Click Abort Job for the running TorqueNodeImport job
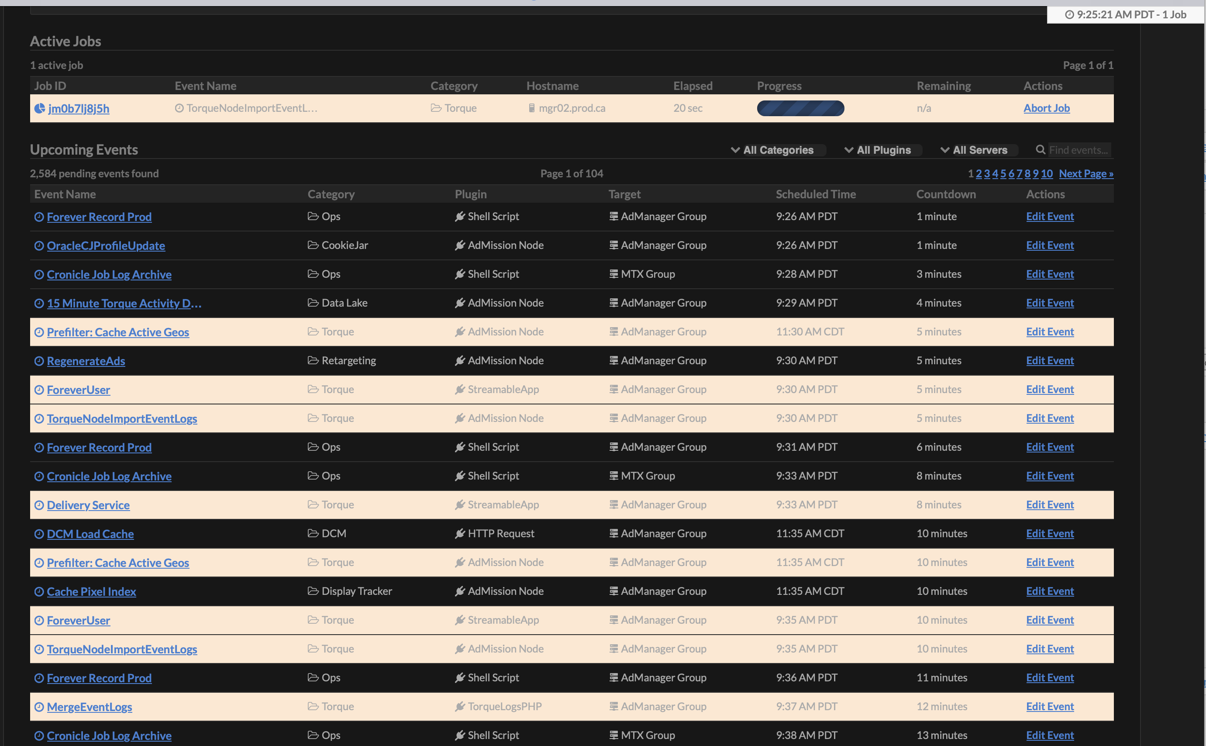The height and width of the screenshot is (746, 1206). point(1047,107)
